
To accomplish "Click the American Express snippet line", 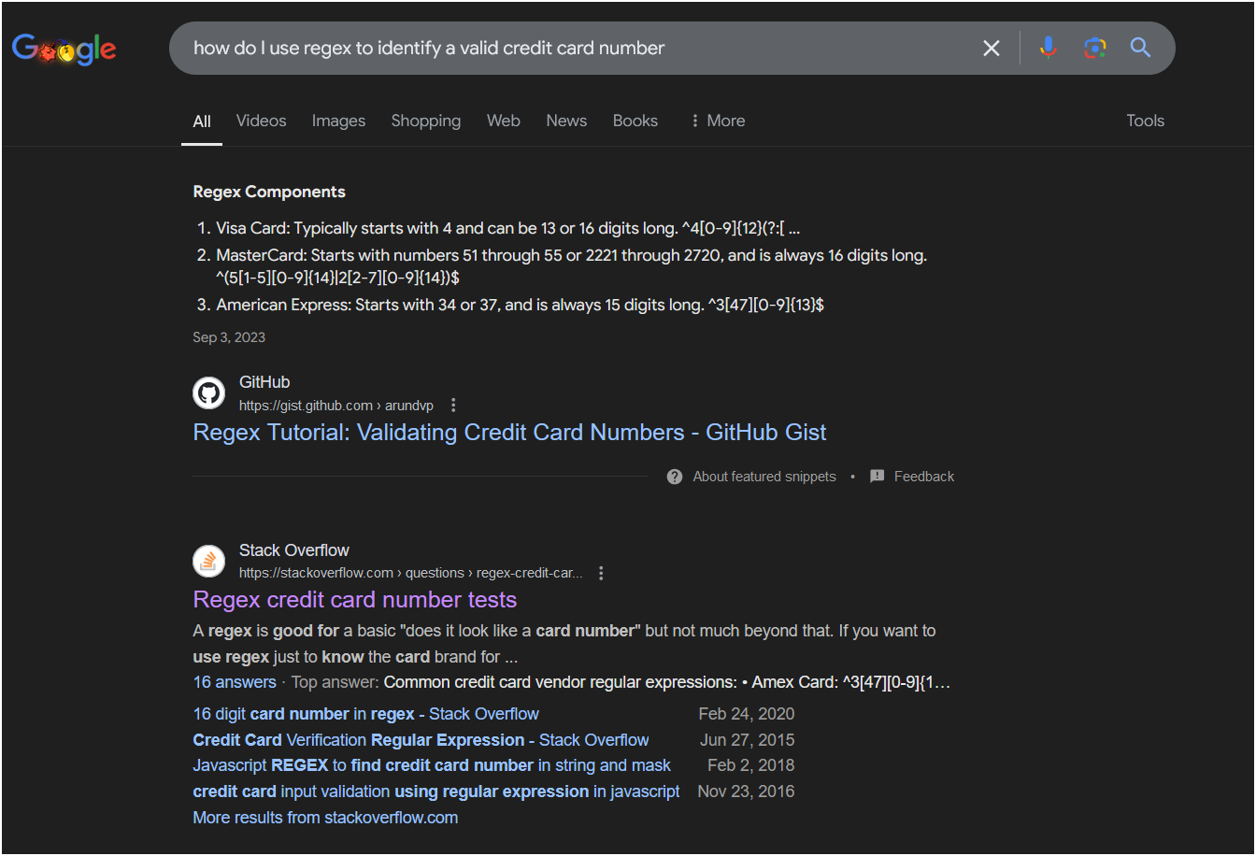I will coord(520,305).
